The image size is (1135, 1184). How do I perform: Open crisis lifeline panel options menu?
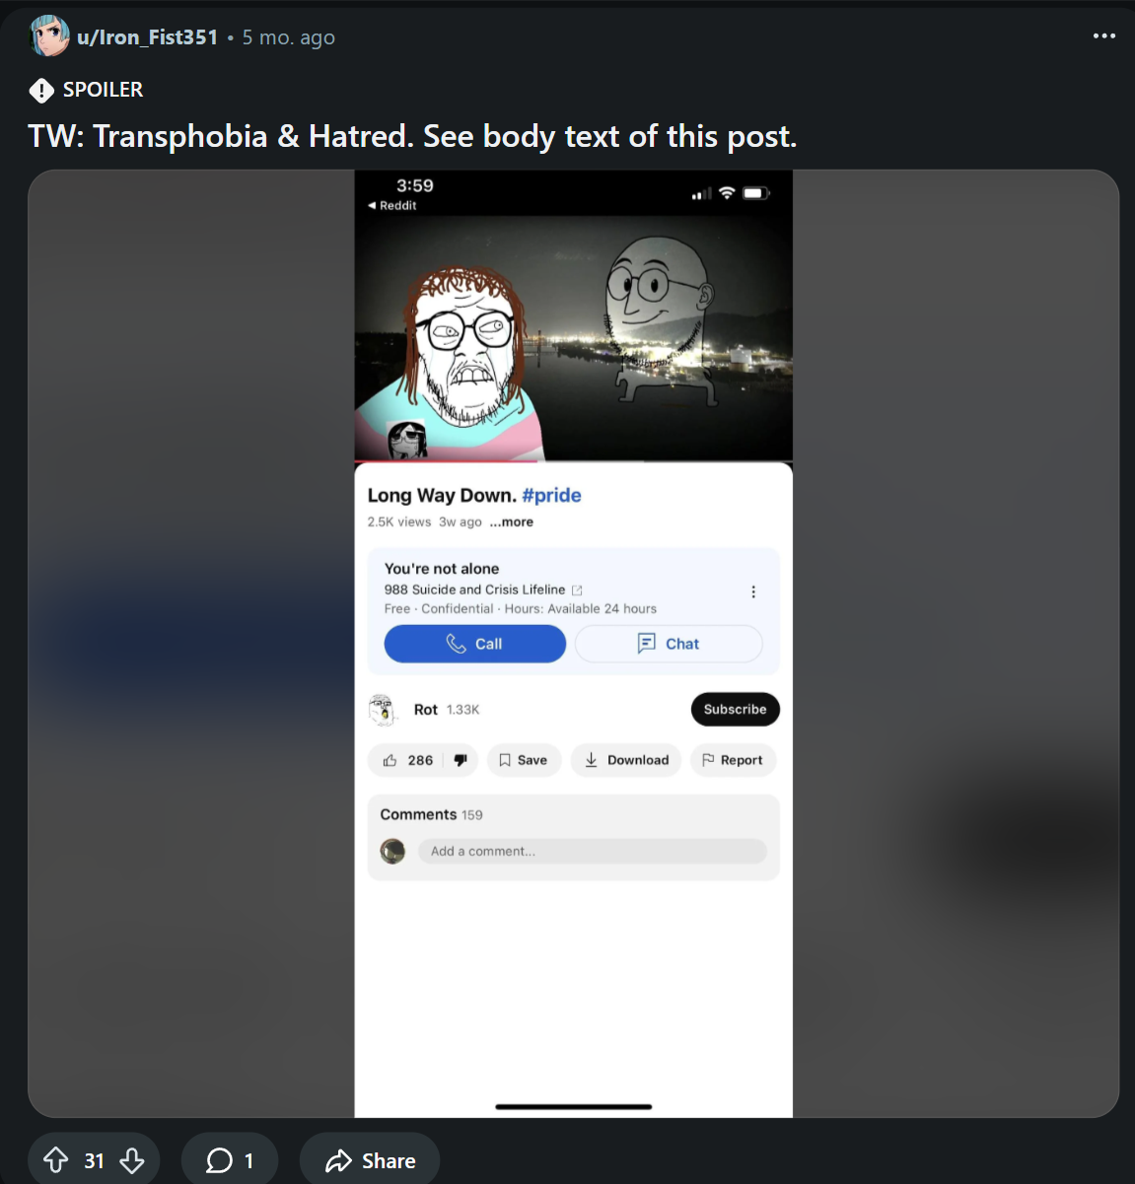pyautogui.click(x=753, y=592)
